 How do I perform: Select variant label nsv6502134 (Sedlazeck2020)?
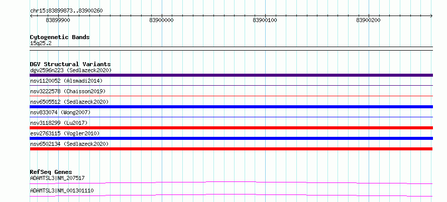[x=69, y=144]
